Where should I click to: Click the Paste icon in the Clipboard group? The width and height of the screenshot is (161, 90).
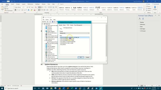click(3, 7)
